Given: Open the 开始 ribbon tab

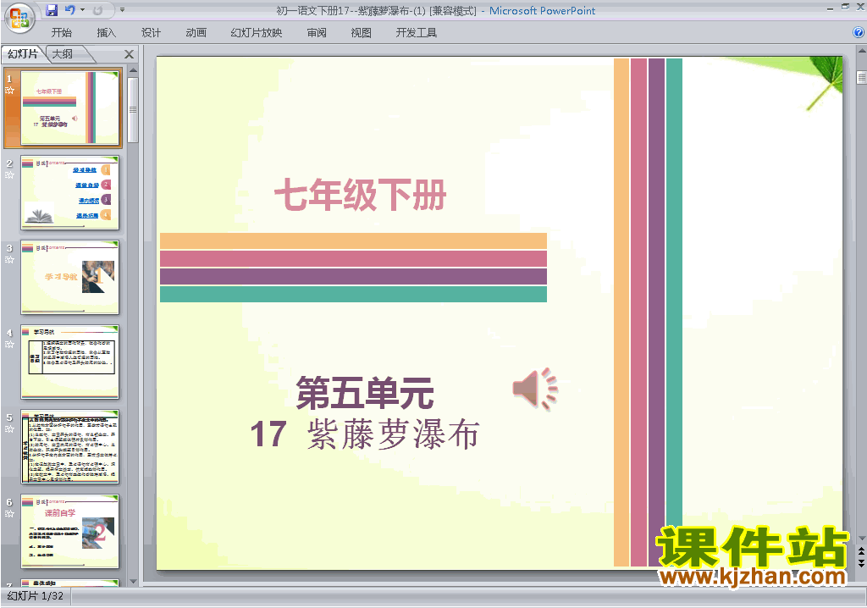Looking at the screenshot, I should (x=61, y=33).
